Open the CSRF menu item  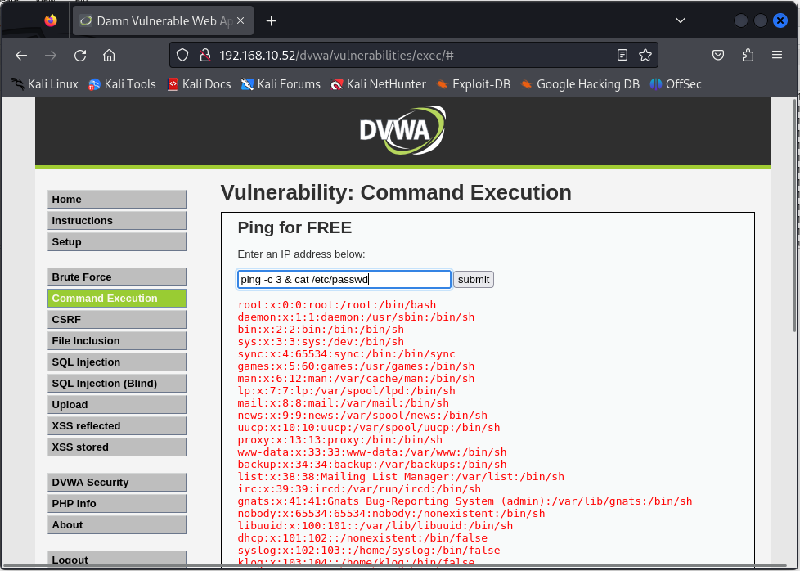tap(117, 319)
